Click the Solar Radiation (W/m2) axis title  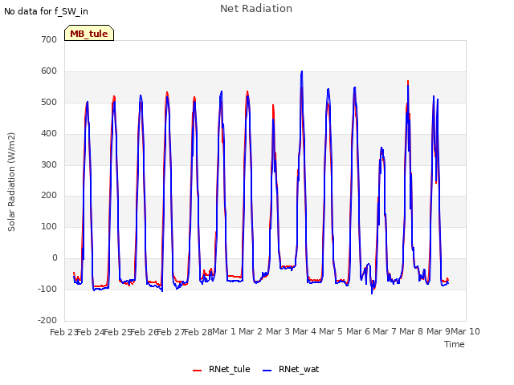[x=11, y=182]
